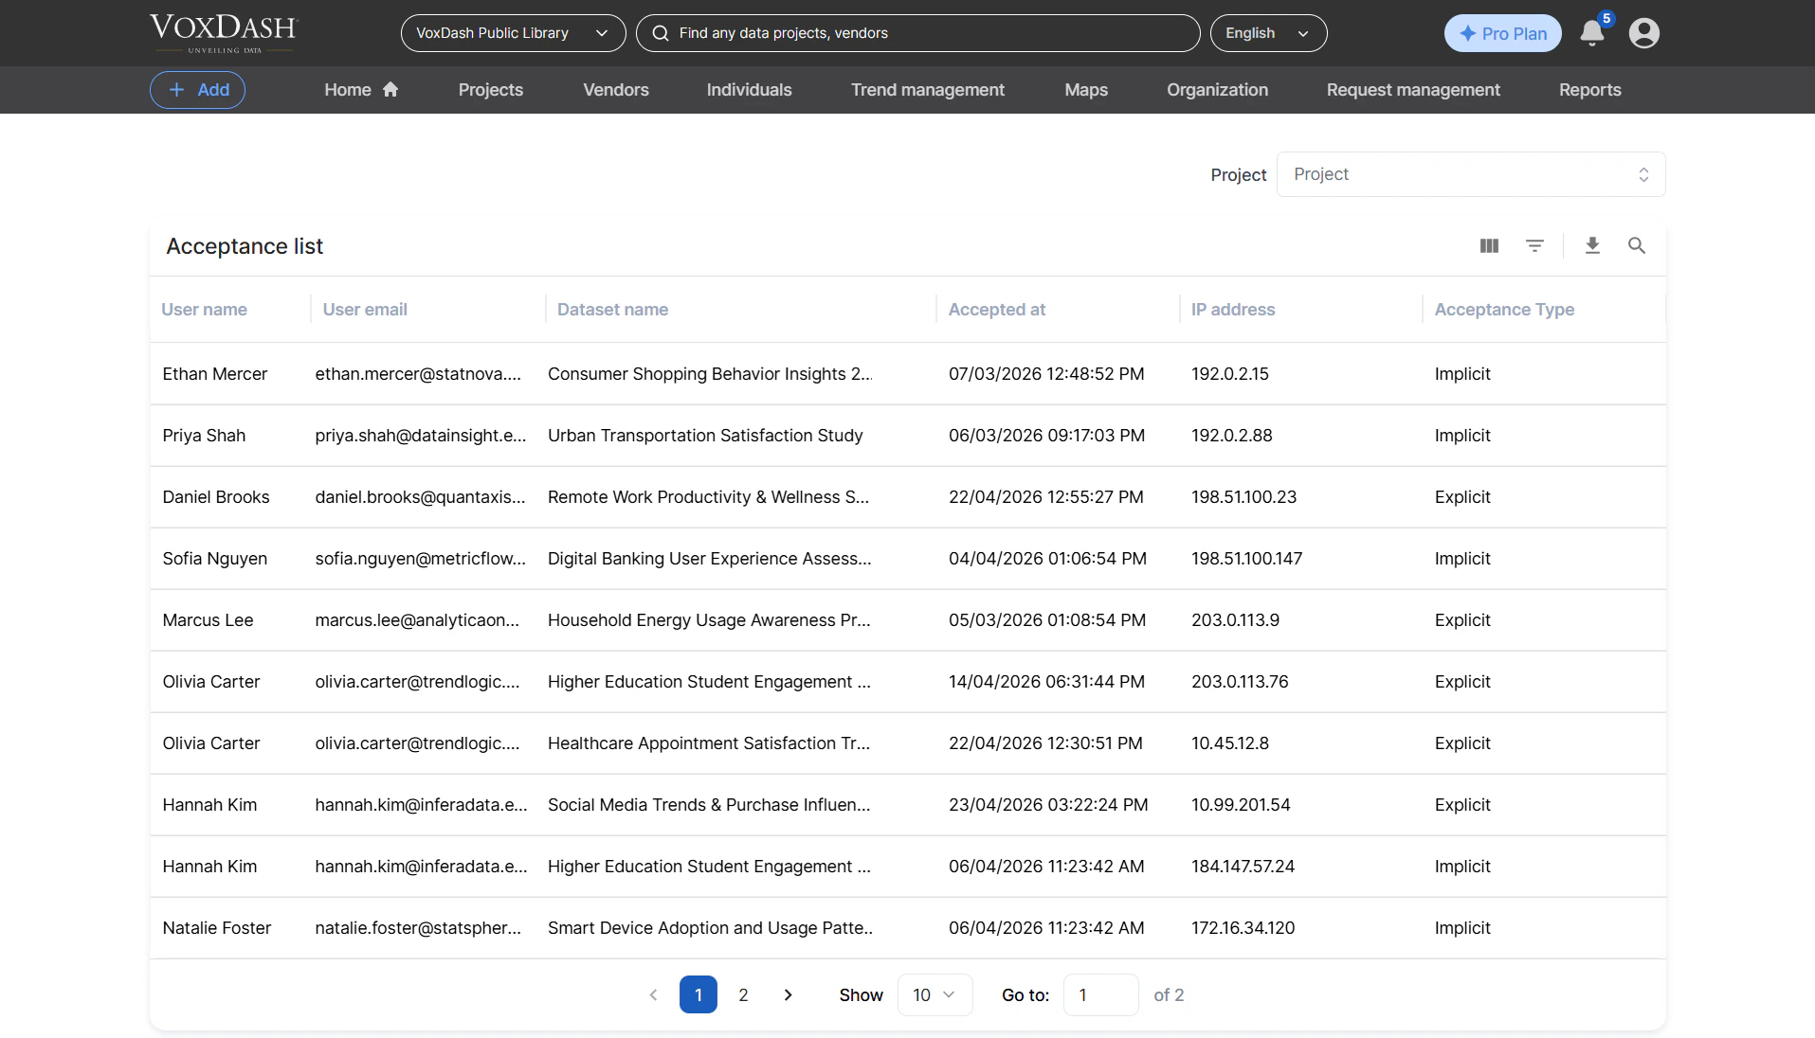Open the notifications bell
The image size is (1815, 1038).
1592,33
